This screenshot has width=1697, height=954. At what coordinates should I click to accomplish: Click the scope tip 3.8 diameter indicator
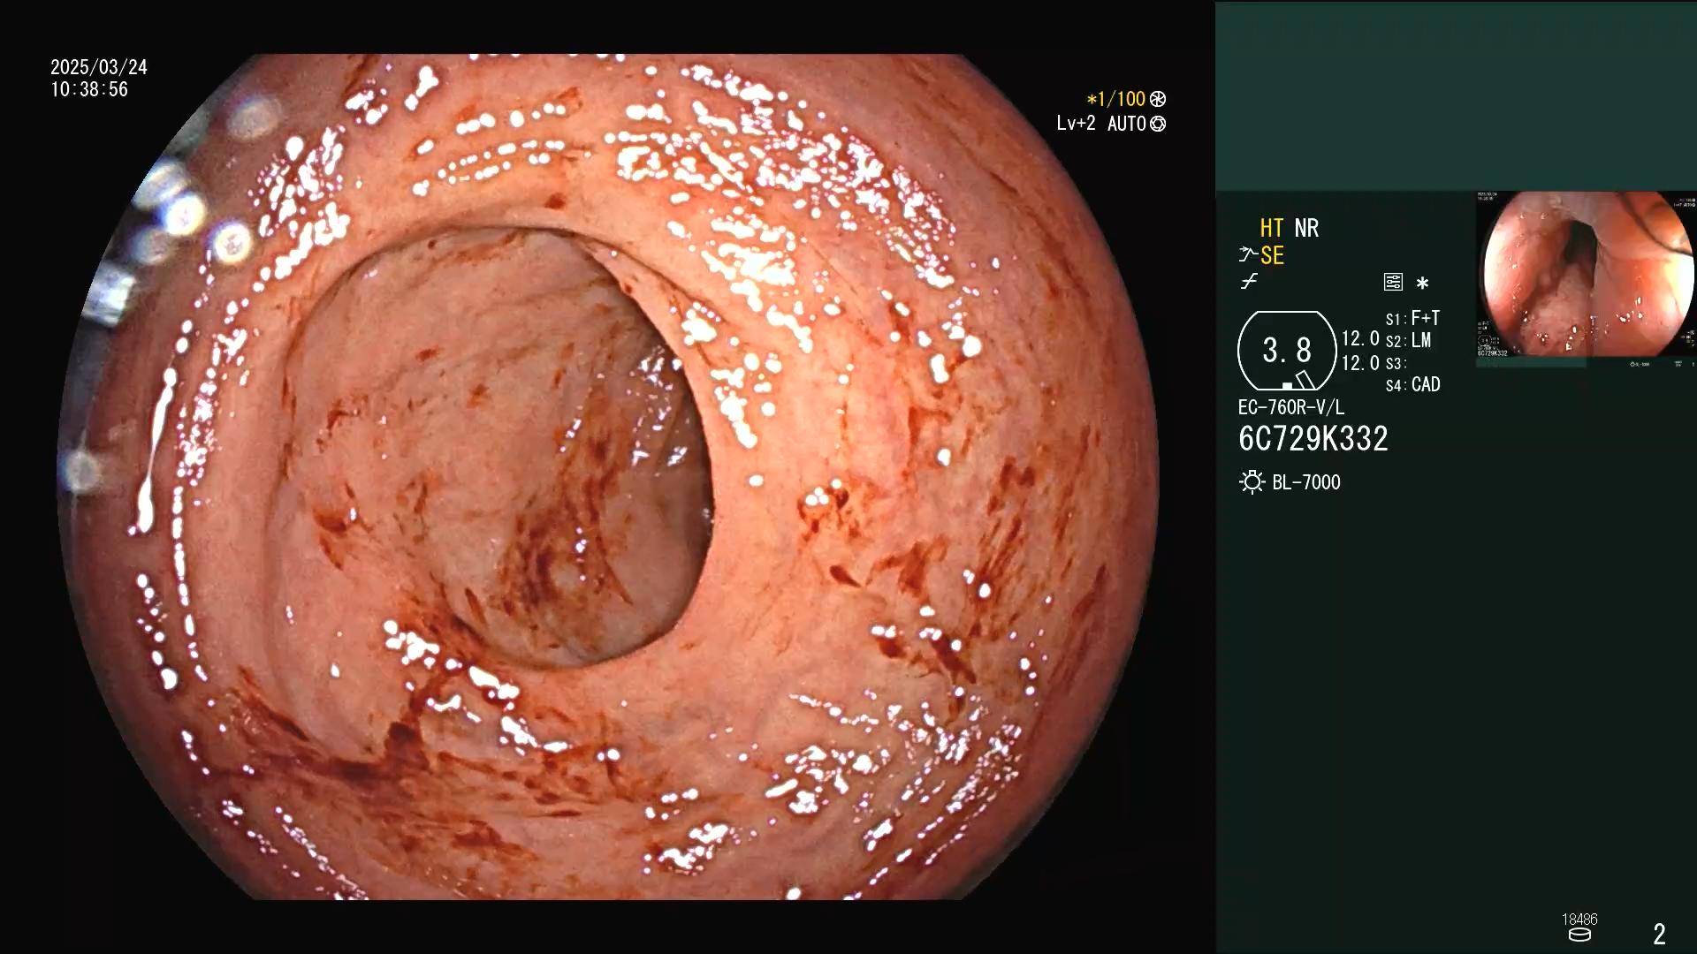1287,351
